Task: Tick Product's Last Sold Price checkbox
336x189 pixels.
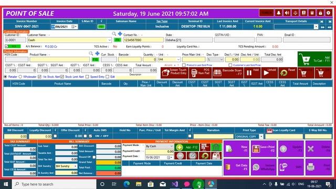Action: [184, 65]
